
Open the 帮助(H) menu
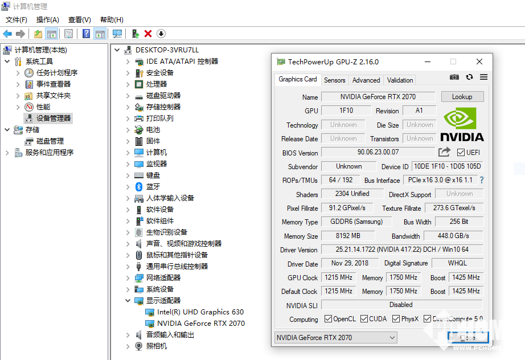[x=112, y=20]
